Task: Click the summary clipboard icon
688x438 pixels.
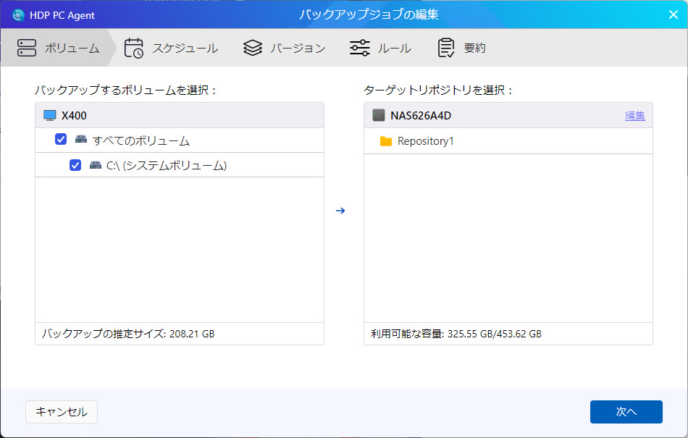Action: click(x=446, y=48)
